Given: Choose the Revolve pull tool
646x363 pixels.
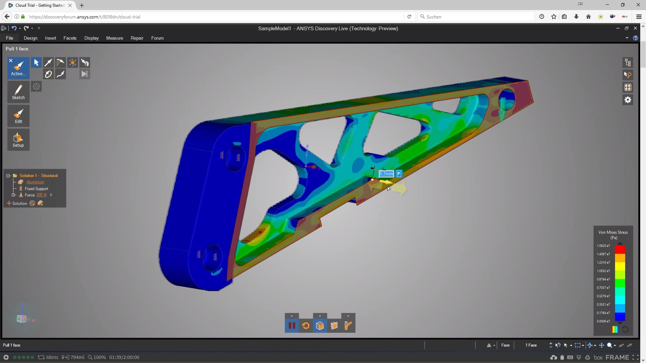Looking at the screenshot, I should pos(48,74).
